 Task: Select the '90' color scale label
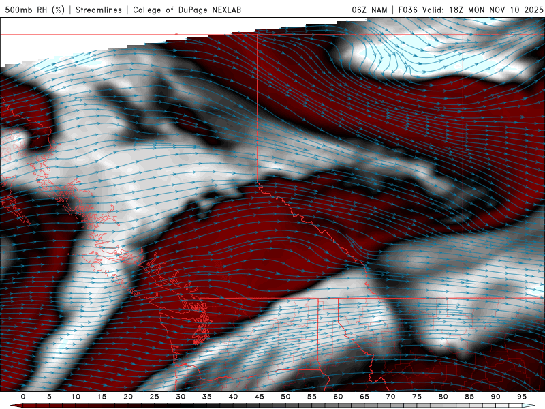click(x=495, y=397)
